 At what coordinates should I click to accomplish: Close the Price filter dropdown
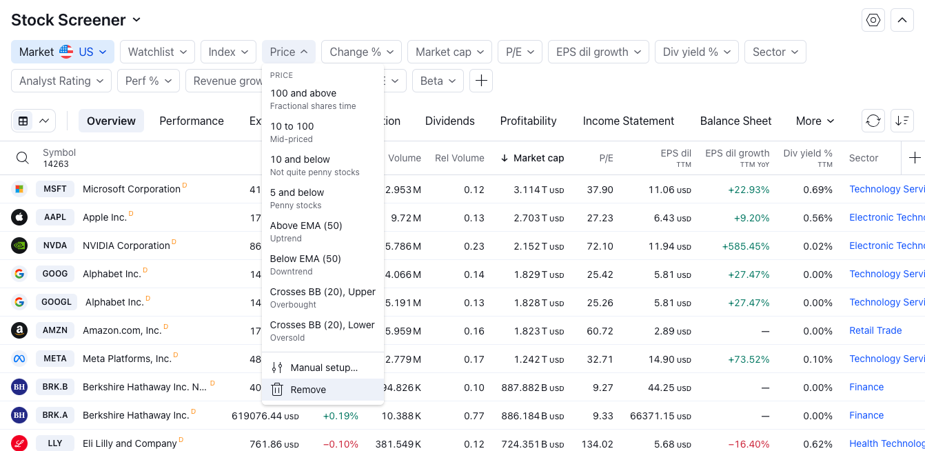click(x=289, y=52)
